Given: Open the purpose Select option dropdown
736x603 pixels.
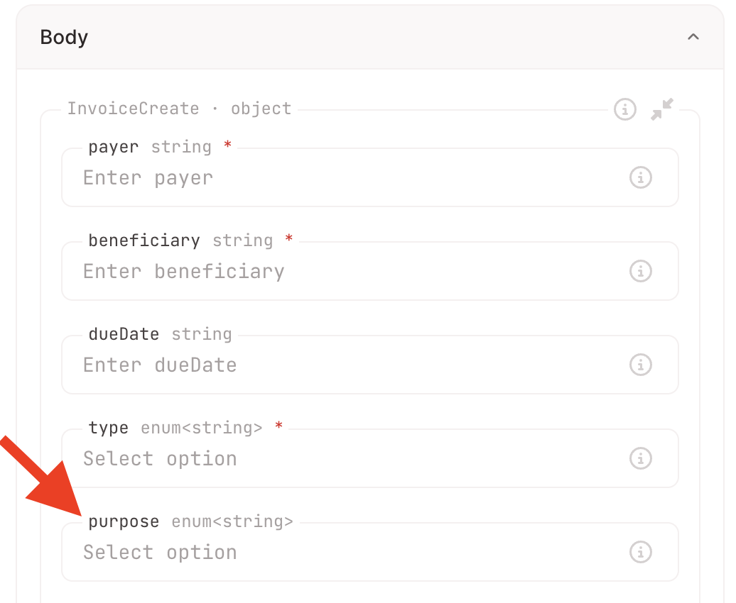Looking at the screenshot, I should click(x=341, y=553).
